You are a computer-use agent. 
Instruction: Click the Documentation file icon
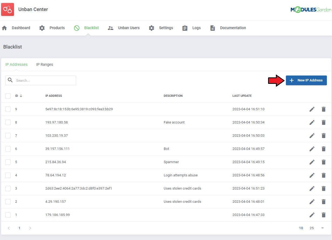tap(213, 28)
